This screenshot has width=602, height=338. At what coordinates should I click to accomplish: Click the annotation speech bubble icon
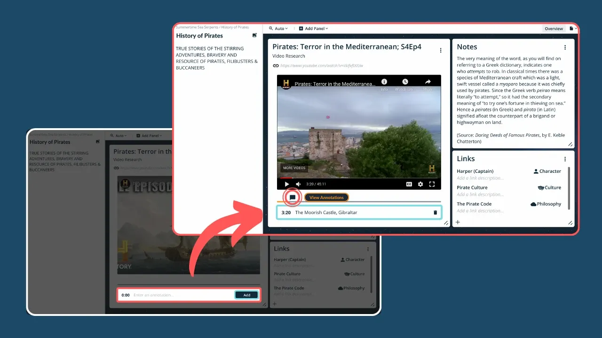pos(292,197)
